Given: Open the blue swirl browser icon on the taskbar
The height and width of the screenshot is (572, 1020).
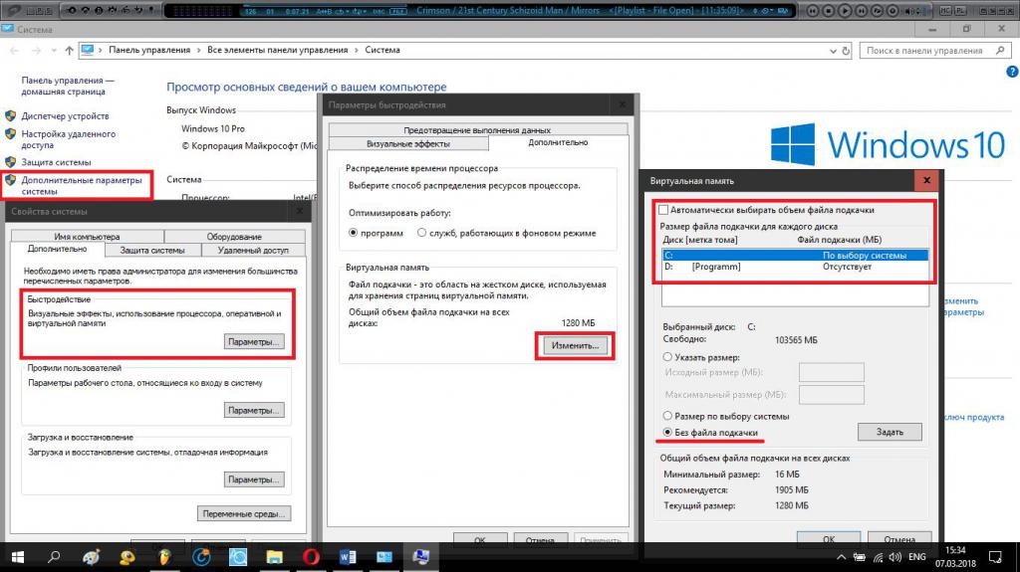Looking at the screenshot, I should coord(201,557).
